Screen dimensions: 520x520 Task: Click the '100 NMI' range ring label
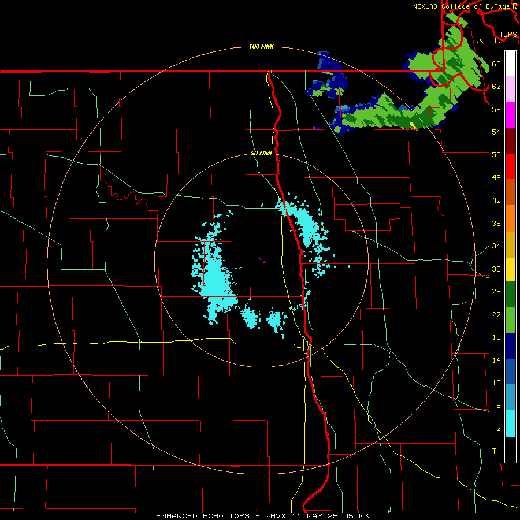261,46
